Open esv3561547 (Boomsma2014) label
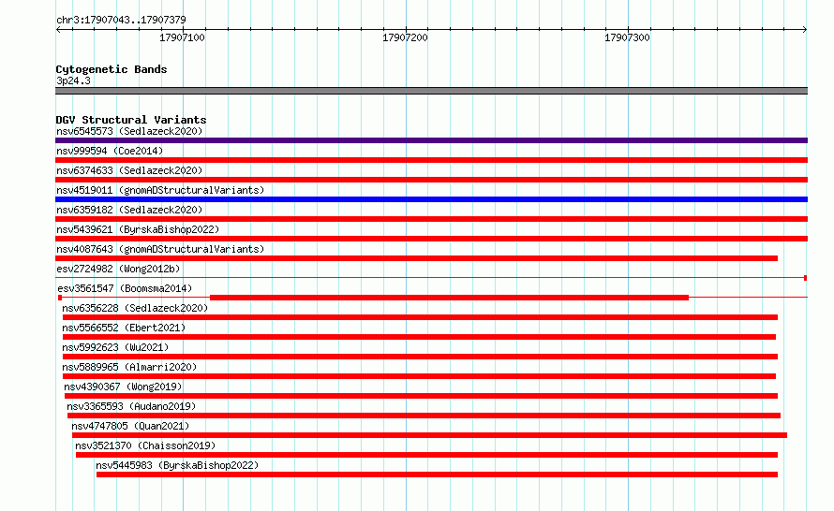The width and height of the screenshot is (834, 511). click(125, 288)
